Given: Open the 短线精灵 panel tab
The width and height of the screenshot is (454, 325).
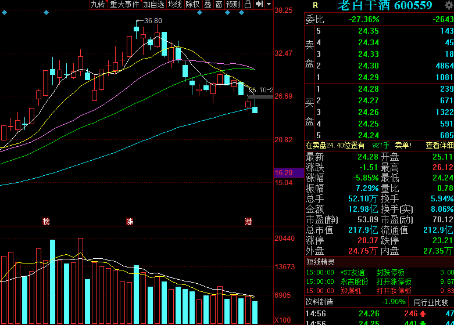Looking at the screenshot, I should pos(320,262).
